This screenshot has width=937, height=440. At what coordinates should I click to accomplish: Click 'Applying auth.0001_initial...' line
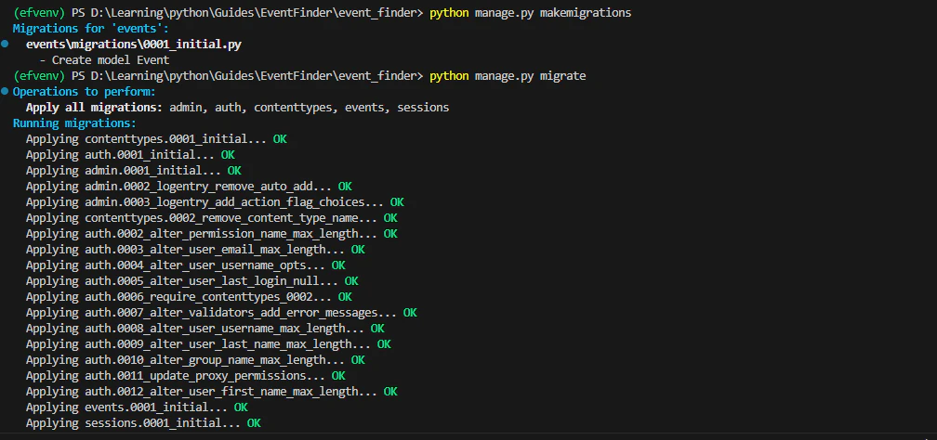(130, 155)
